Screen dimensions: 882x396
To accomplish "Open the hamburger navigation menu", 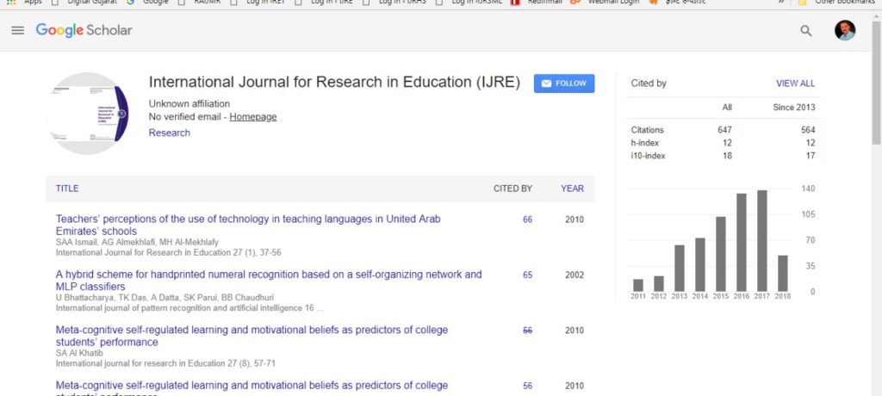I will tap(17, 30).
